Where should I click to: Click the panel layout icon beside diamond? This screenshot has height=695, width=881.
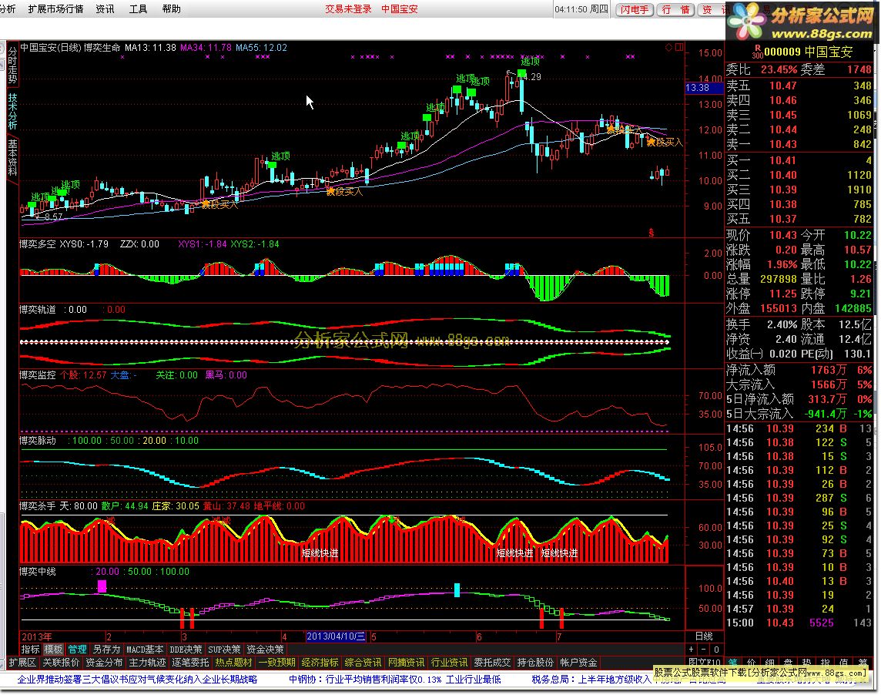[x=679, y=47]
